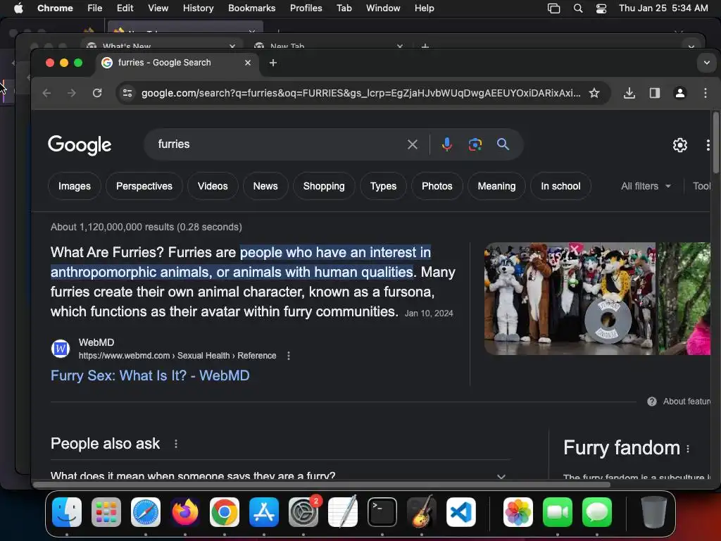Image resolution: width=721 pixels, height=541 pixels.
Task: Bookmark this page with the star icon
Action: tap(594, 93)
